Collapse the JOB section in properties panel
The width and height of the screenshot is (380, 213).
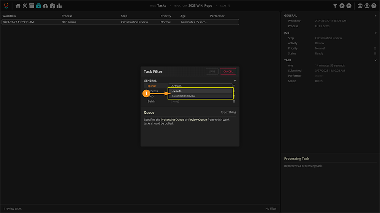375,33
